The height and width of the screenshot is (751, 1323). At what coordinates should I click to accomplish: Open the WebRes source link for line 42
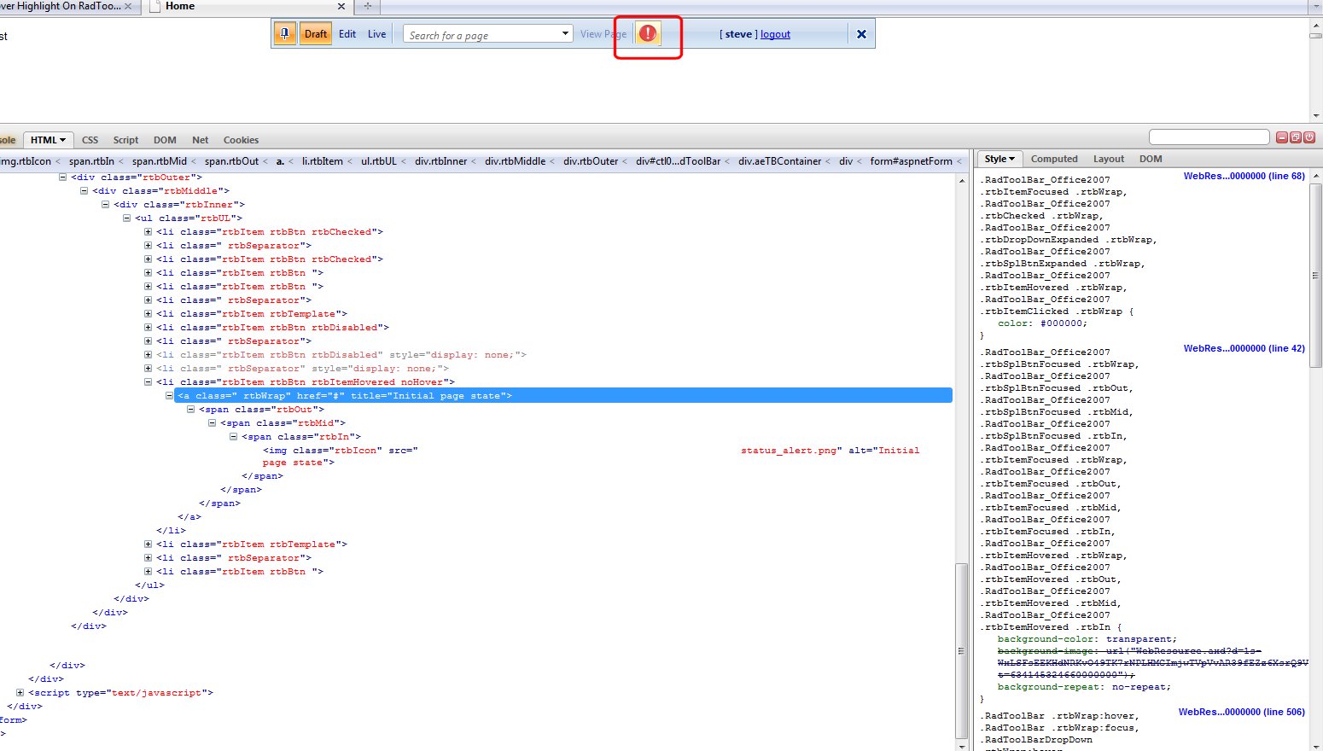[1244, 348]
